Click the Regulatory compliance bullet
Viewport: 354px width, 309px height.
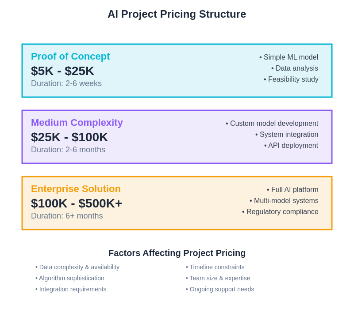280,212
